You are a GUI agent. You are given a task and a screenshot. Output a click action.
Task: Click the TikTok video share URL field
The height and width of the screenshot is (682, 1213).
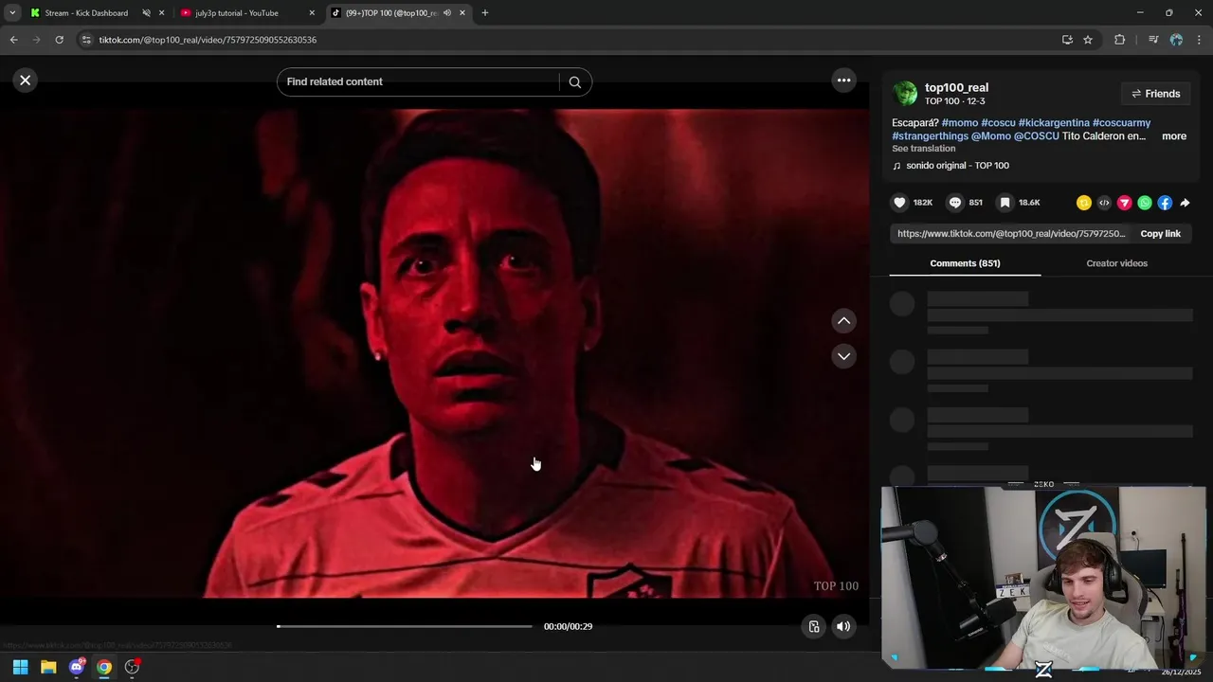[x=1011, y=234]
